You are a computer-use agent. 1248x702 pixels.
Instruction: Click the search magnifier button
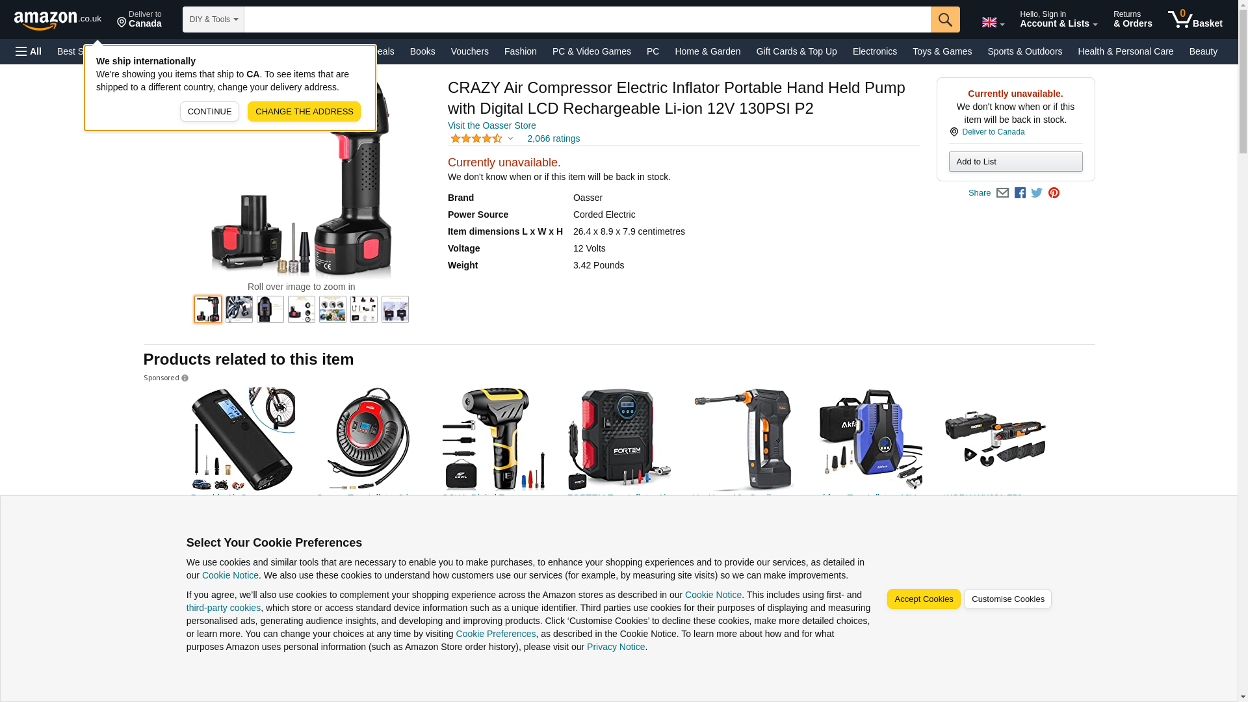click(x=944, y=19)
